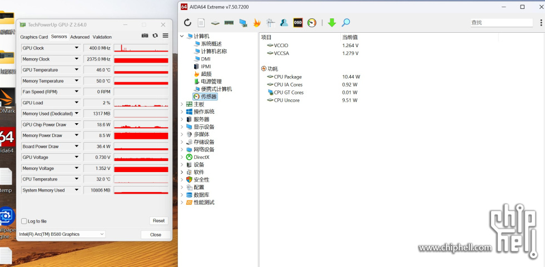Expand the 显示设备 tree node
This screenshot has width=545, height=267.
pos(182,127)
